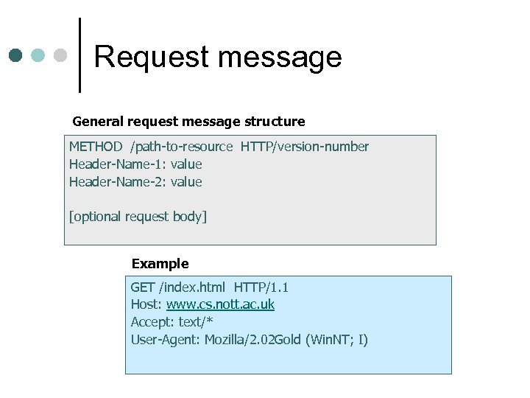Select the "Header-Name-2: value" line
The width and height of the screenshot is (530, 398).
(135, 182)
